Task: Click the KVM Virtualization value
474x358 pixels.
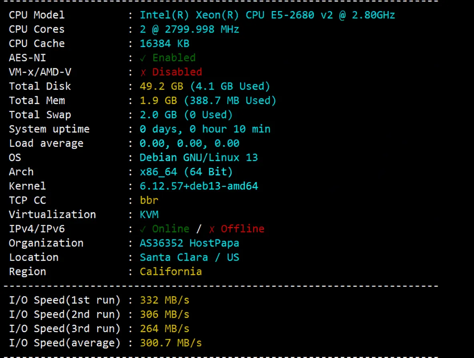Action: pos(149,214)
